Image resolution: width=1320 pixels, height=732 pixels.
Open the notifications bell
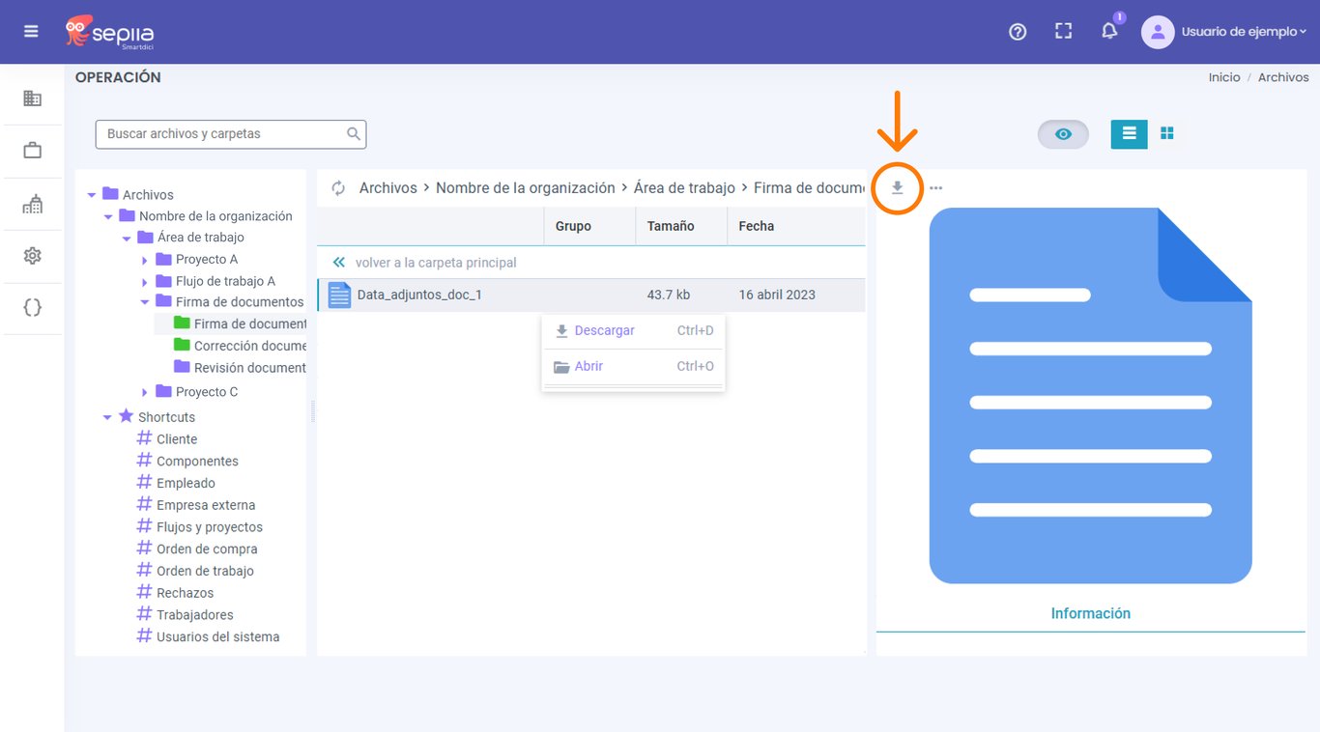coord(1109,31)
